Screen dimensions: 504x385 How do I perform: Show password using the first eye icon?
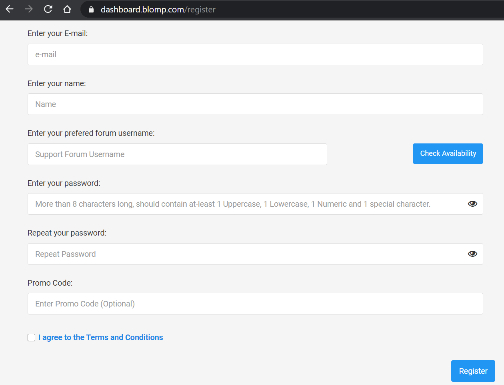(472, 204)
